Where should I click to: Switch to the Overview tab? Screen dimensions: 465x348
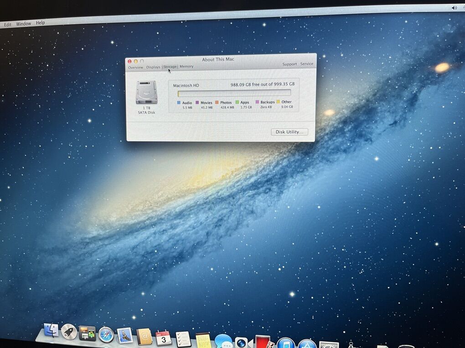[135, 67]
